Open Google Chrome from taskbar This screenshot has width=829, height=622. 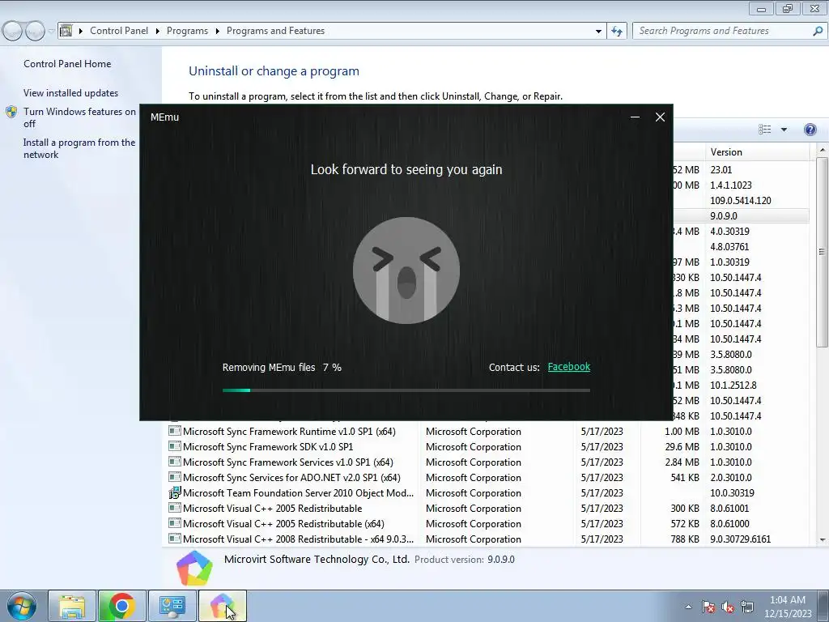pos(121,606)
